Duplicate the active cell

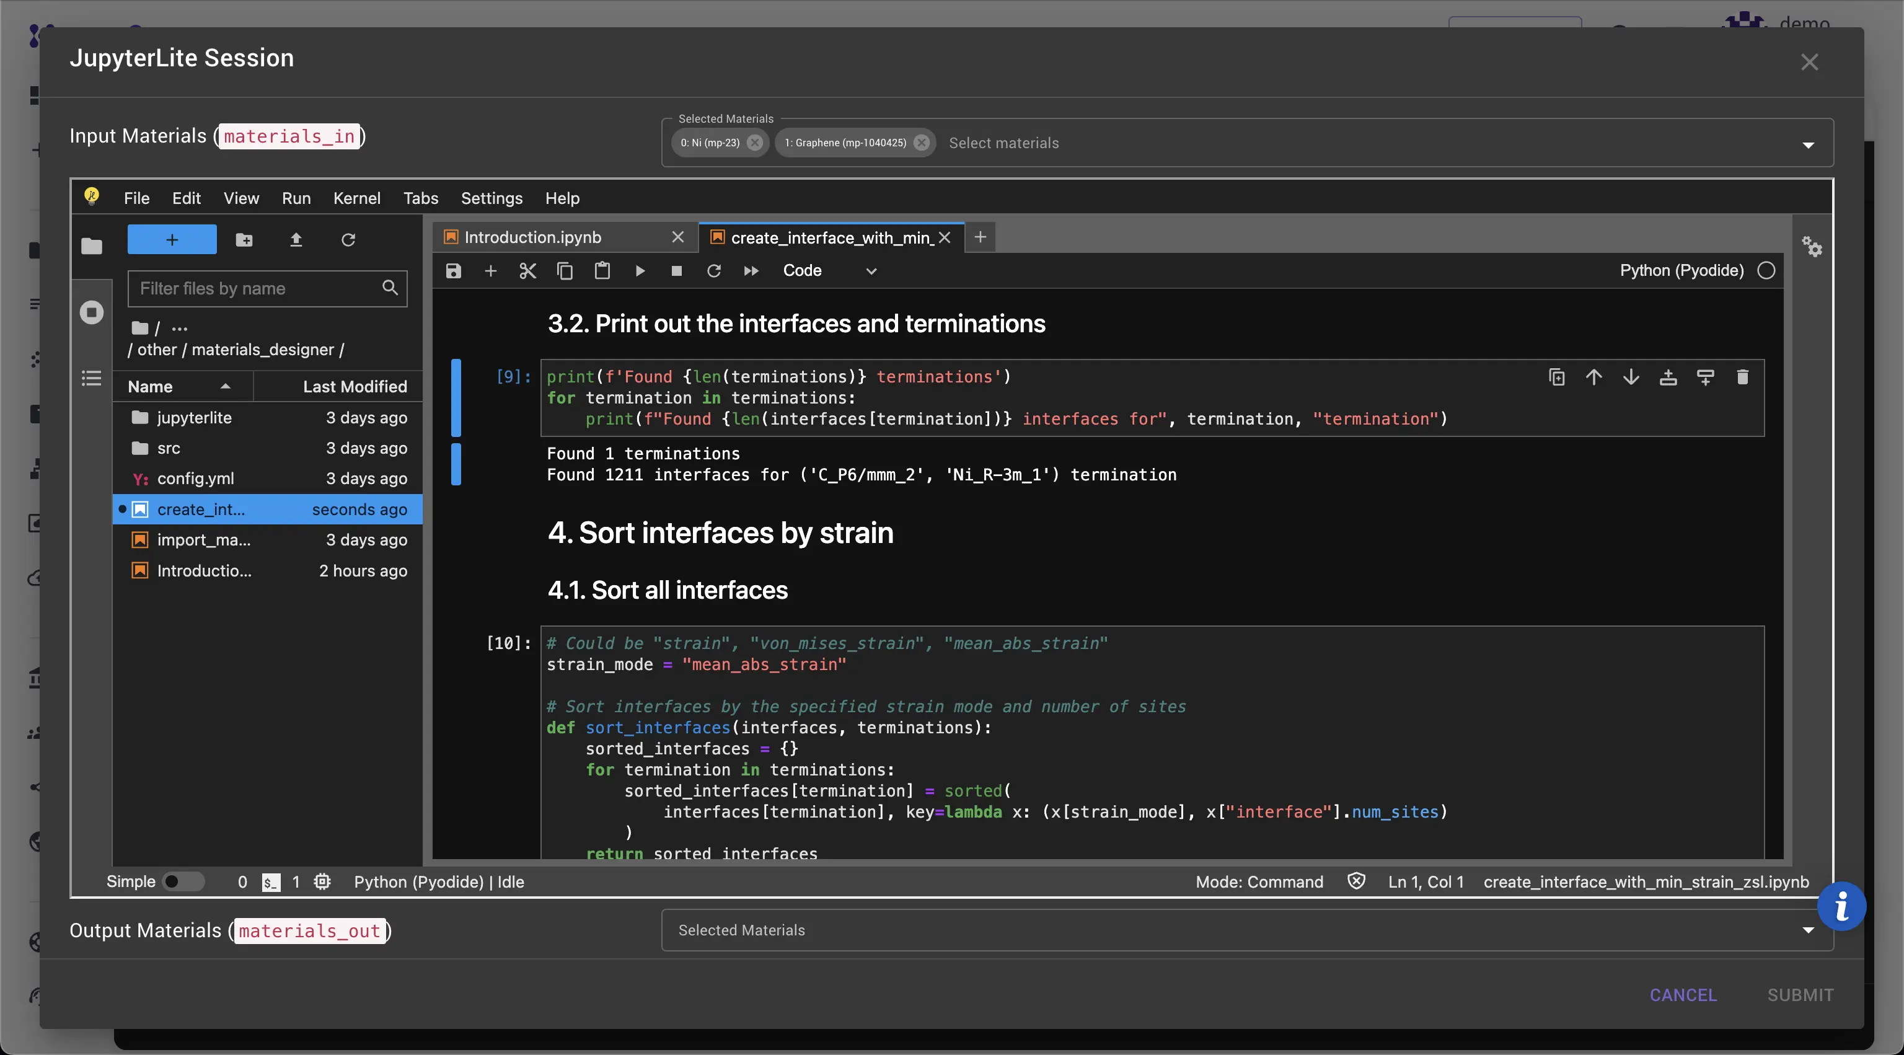[x=1557, y=377]
